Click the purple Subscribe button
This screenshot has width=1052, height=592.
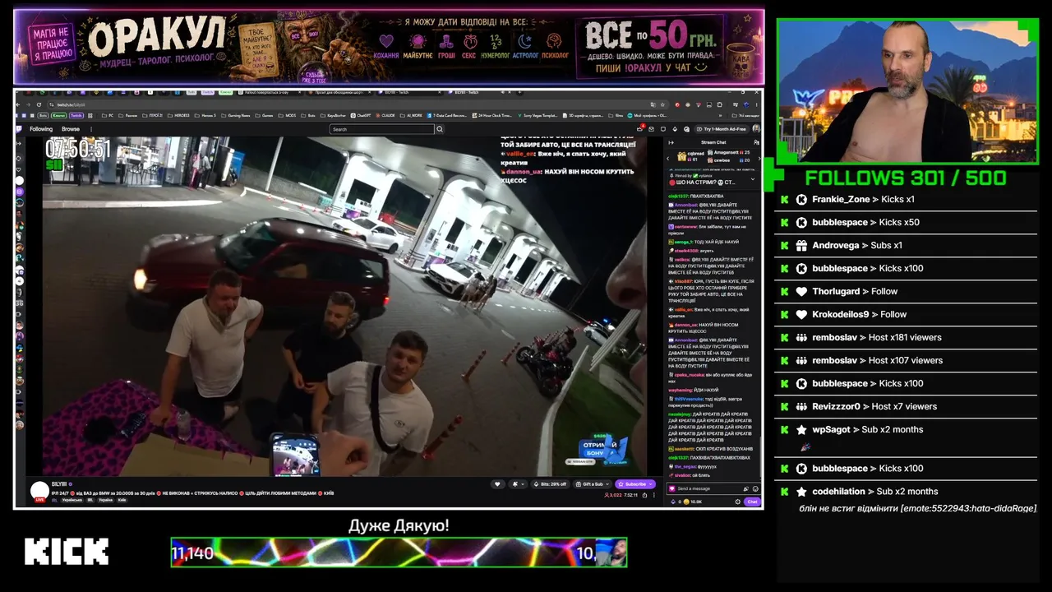pos(635,484)
